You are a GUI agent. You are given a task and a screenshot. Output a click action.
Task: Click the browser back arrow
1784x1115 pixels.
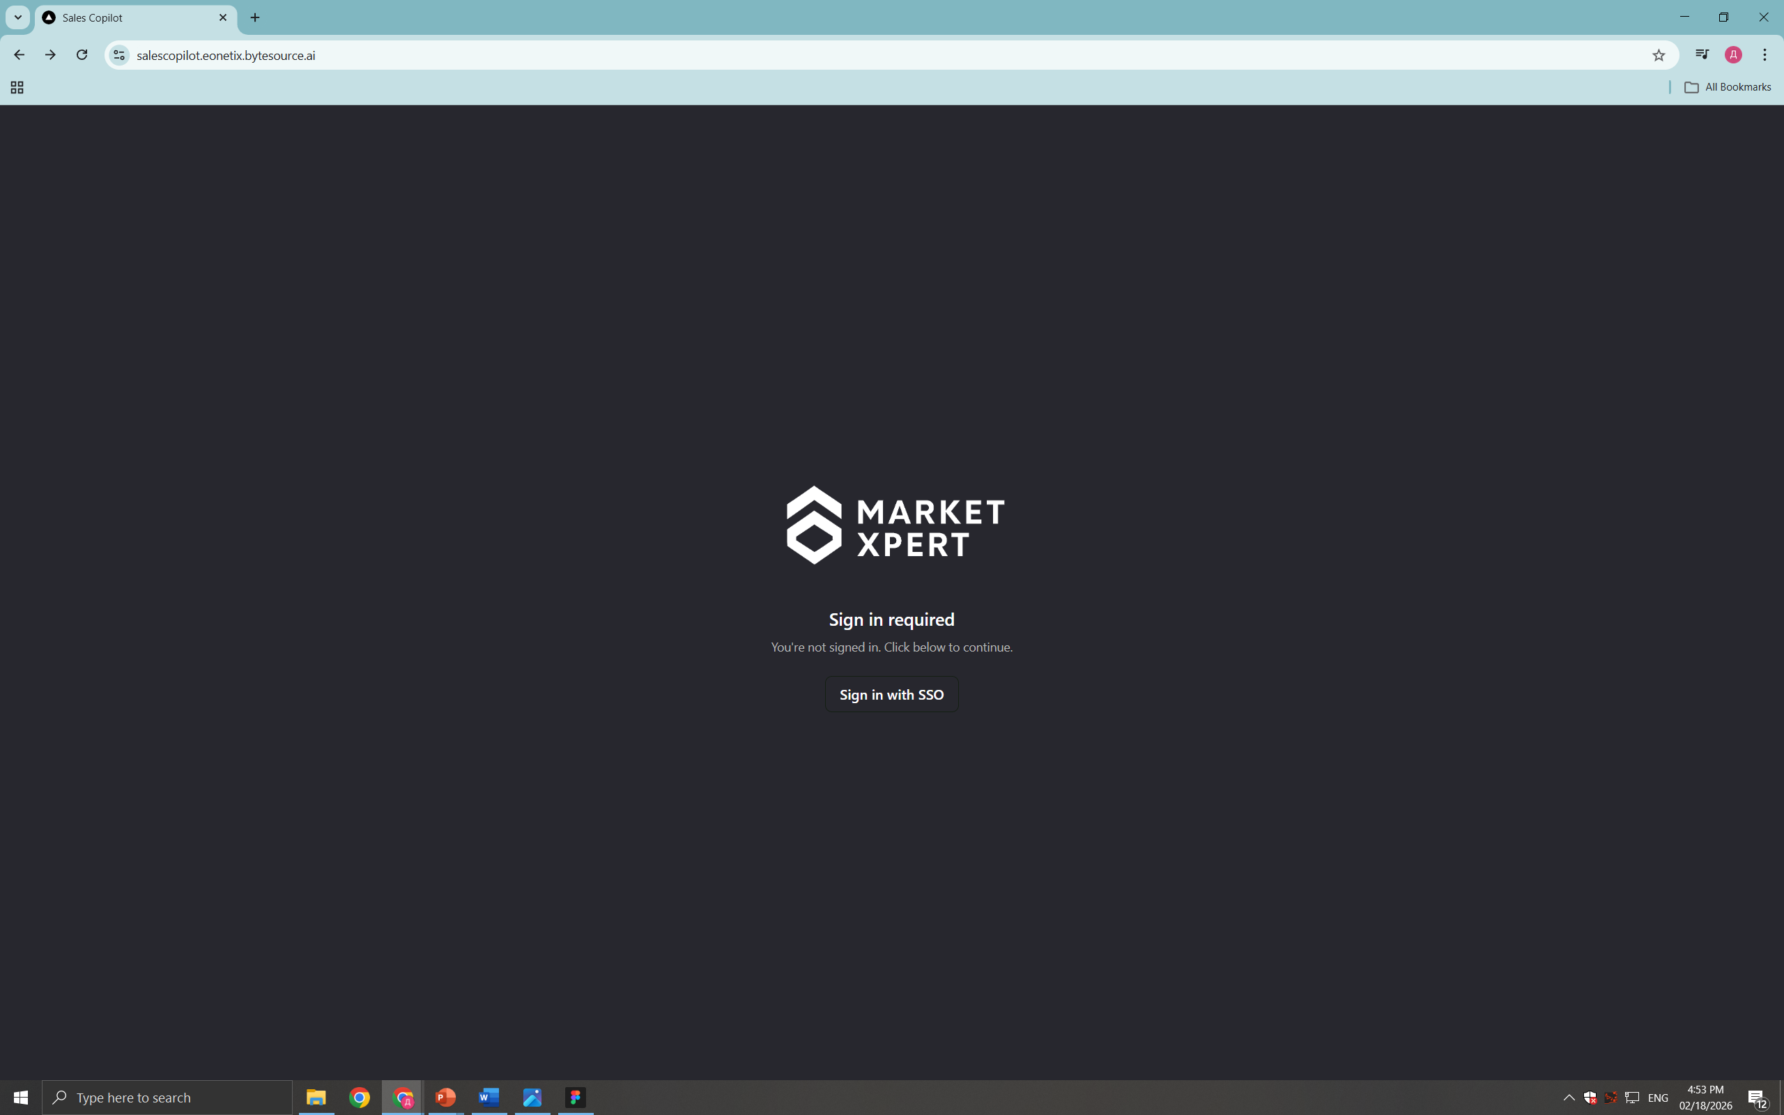pyautogui.click(x=20, y=54)
